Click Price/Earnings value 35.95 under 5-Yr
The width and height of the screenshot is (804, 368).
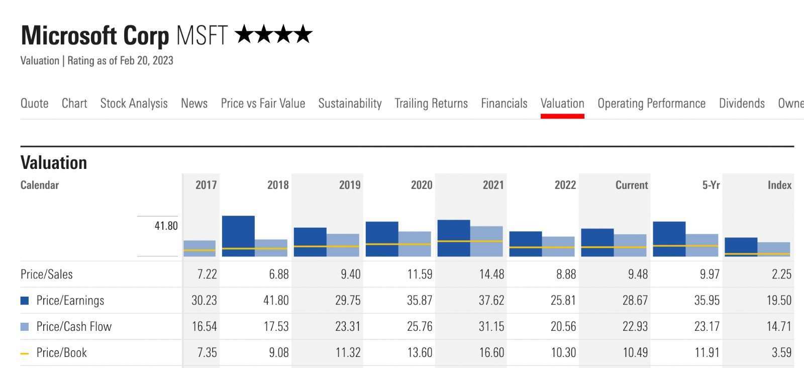tap(707, 301)
